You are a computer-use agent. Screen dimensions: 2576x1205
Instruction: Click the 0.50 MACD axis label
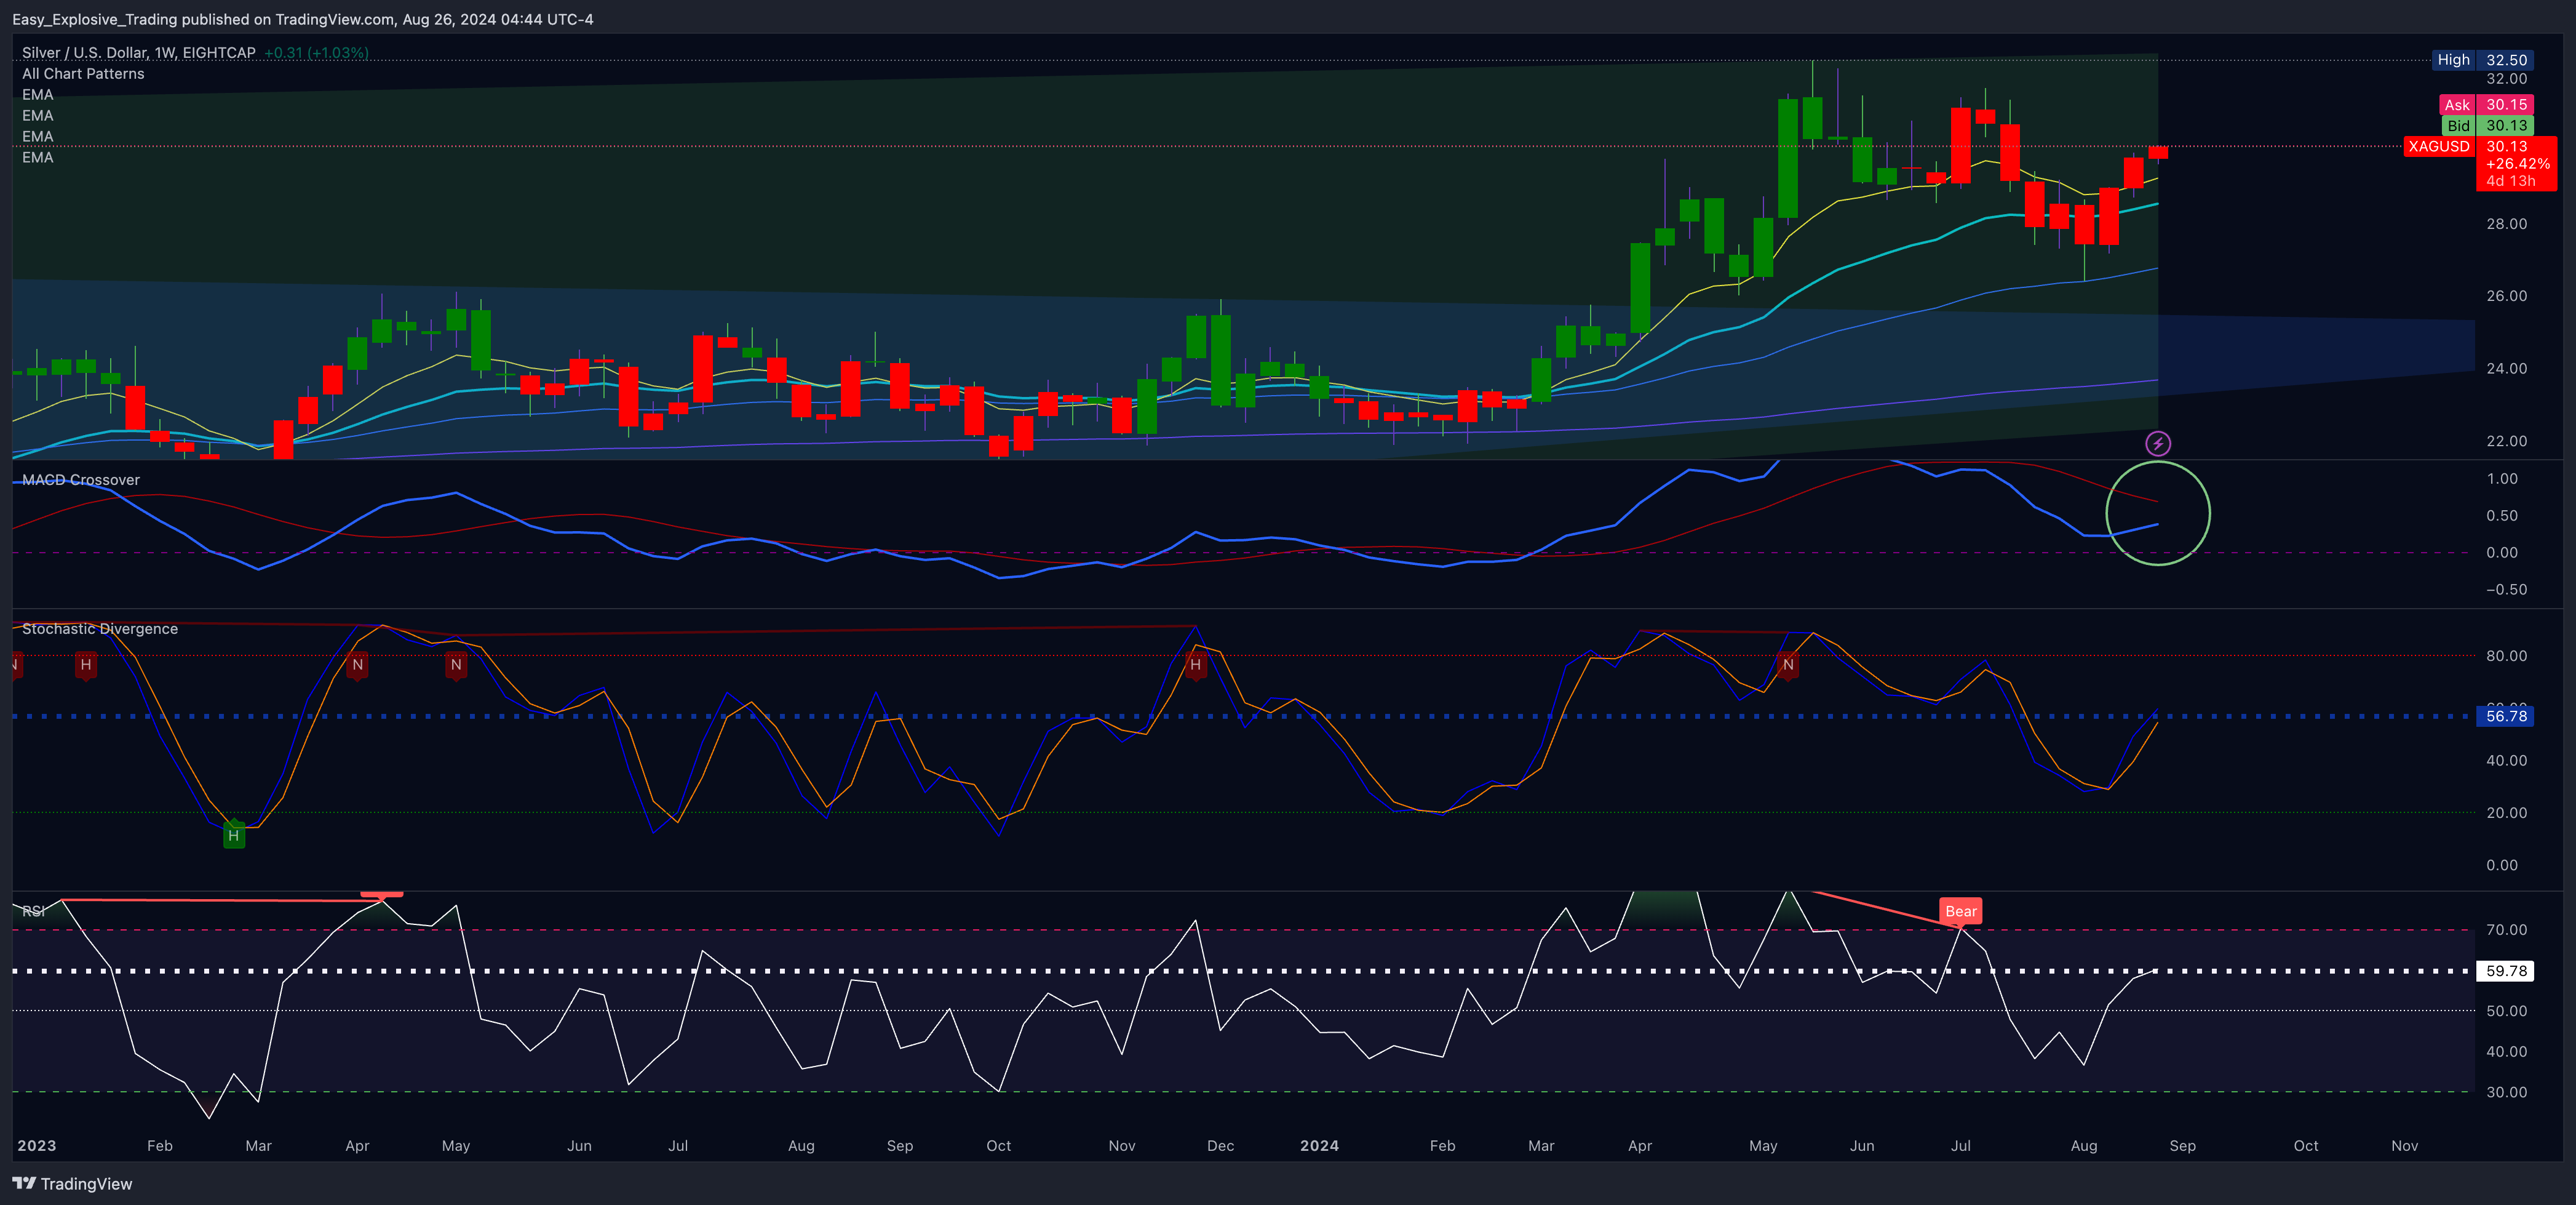coord(2502,516)
